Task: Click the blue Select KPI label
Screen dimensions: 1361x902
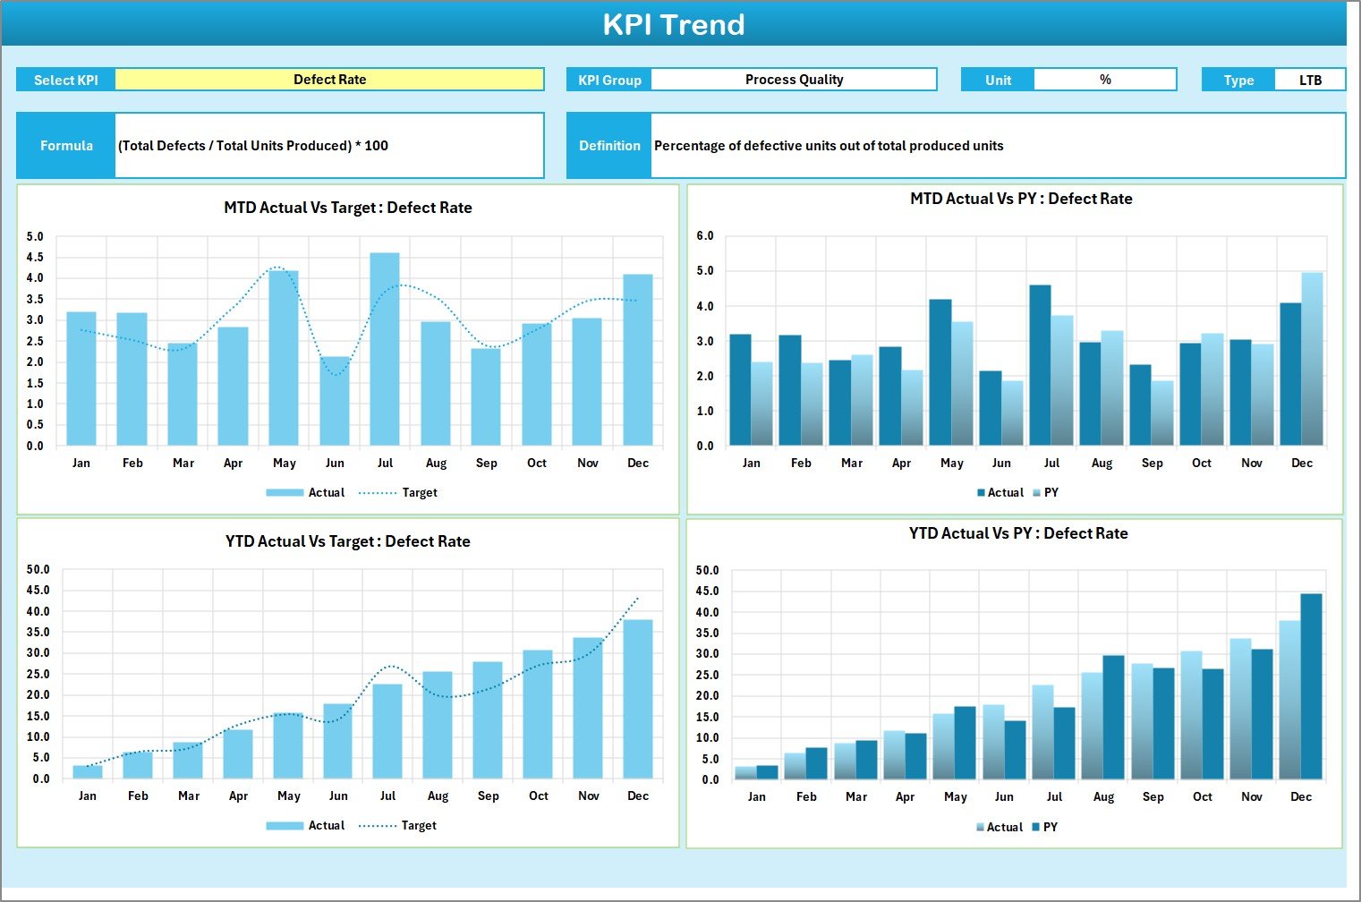Action: pos(66,80)
